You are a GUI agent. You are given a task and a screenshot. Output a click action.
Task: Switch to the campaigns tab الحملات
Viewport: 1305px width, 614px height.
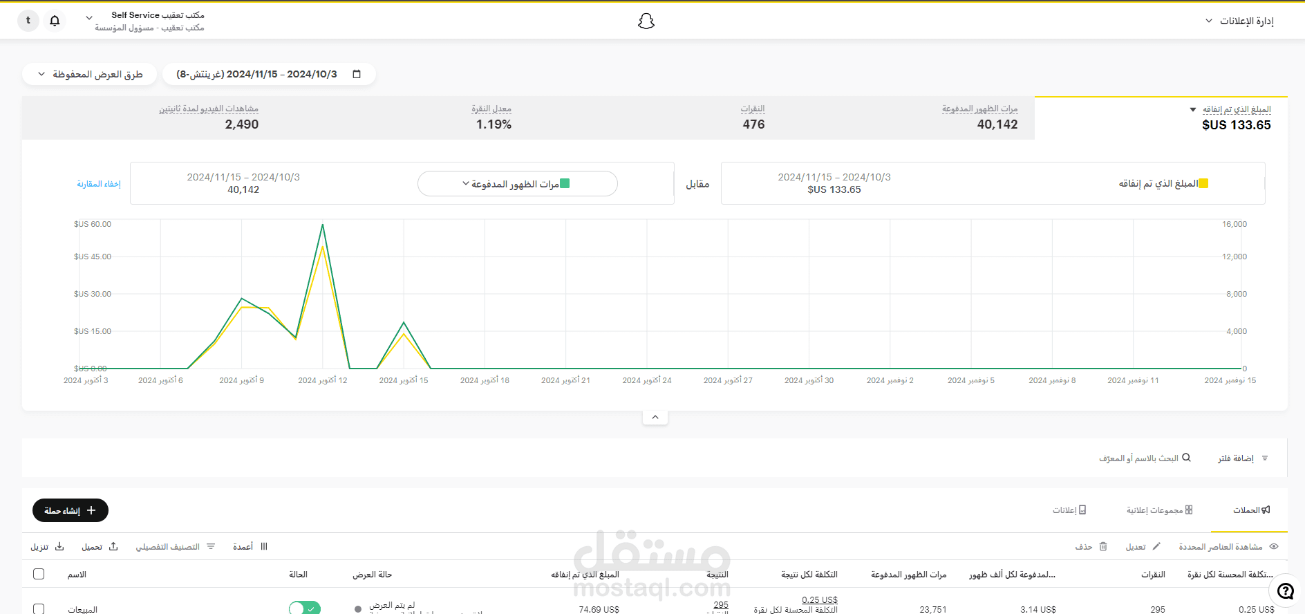[x=1252, y=510]
